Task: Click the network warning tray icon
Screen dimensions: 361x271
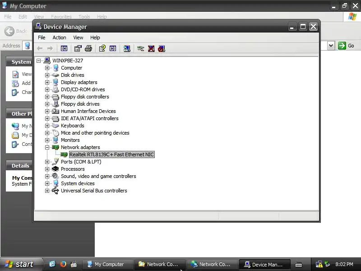Action: (319, 264)
